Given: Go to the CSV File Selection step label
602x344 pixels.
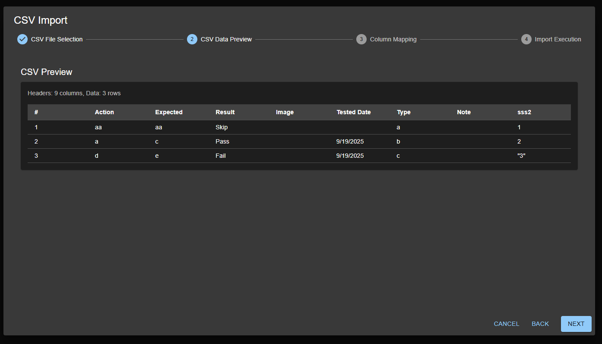Looking at the screenshot, I should [57, 39].
